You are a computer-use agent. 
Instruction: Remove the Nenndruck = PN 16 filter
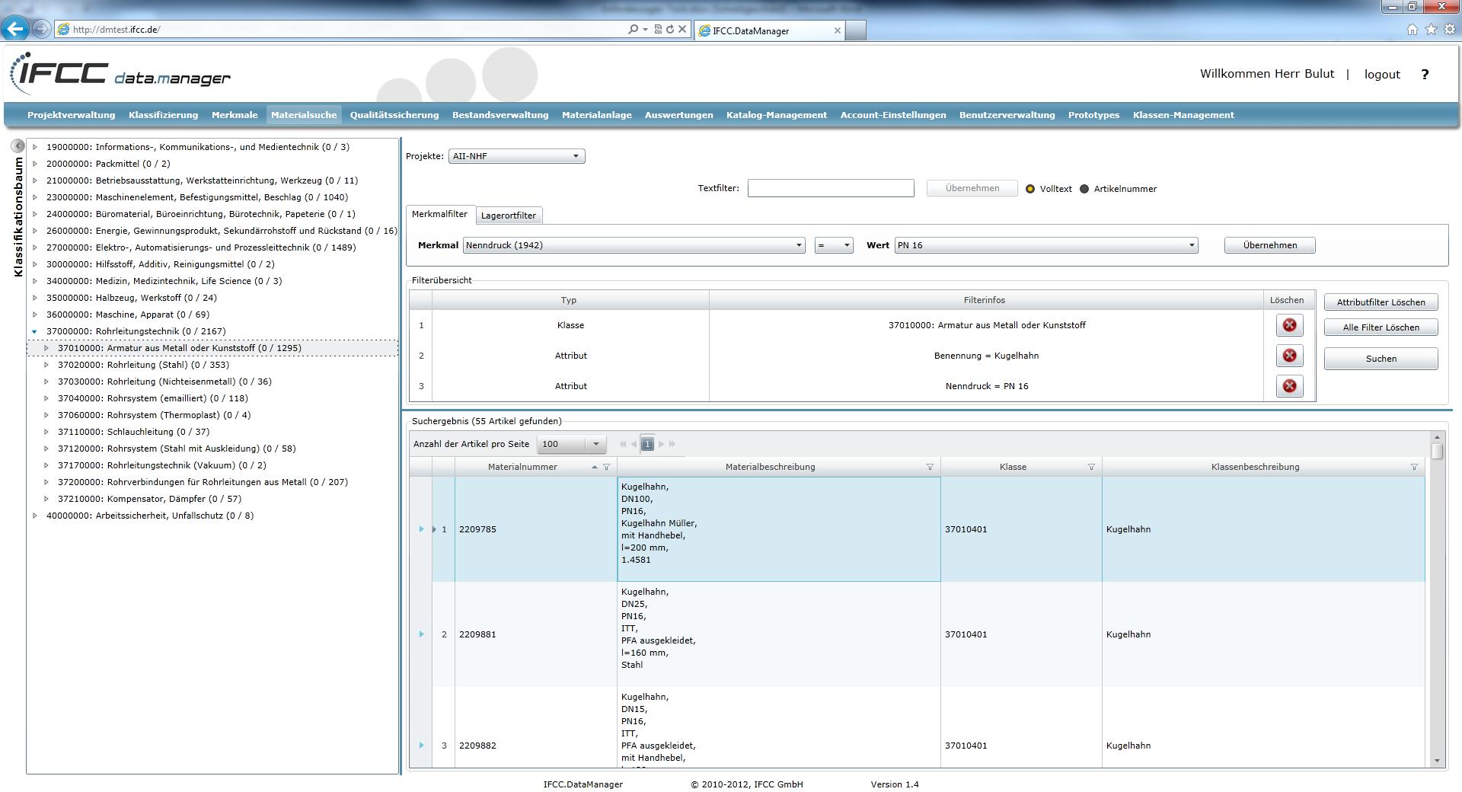1289,386
